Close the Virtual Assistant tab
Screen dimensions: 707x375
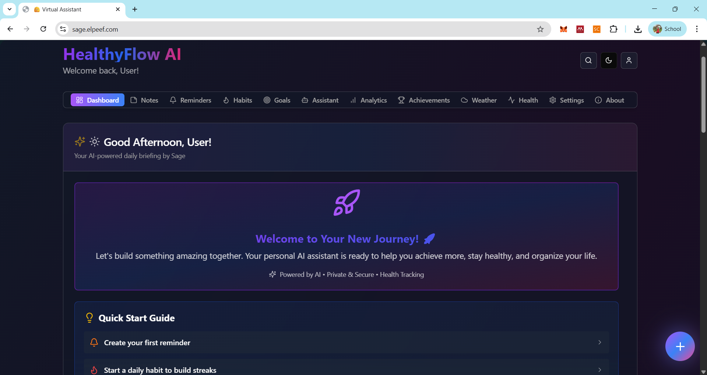118,9
